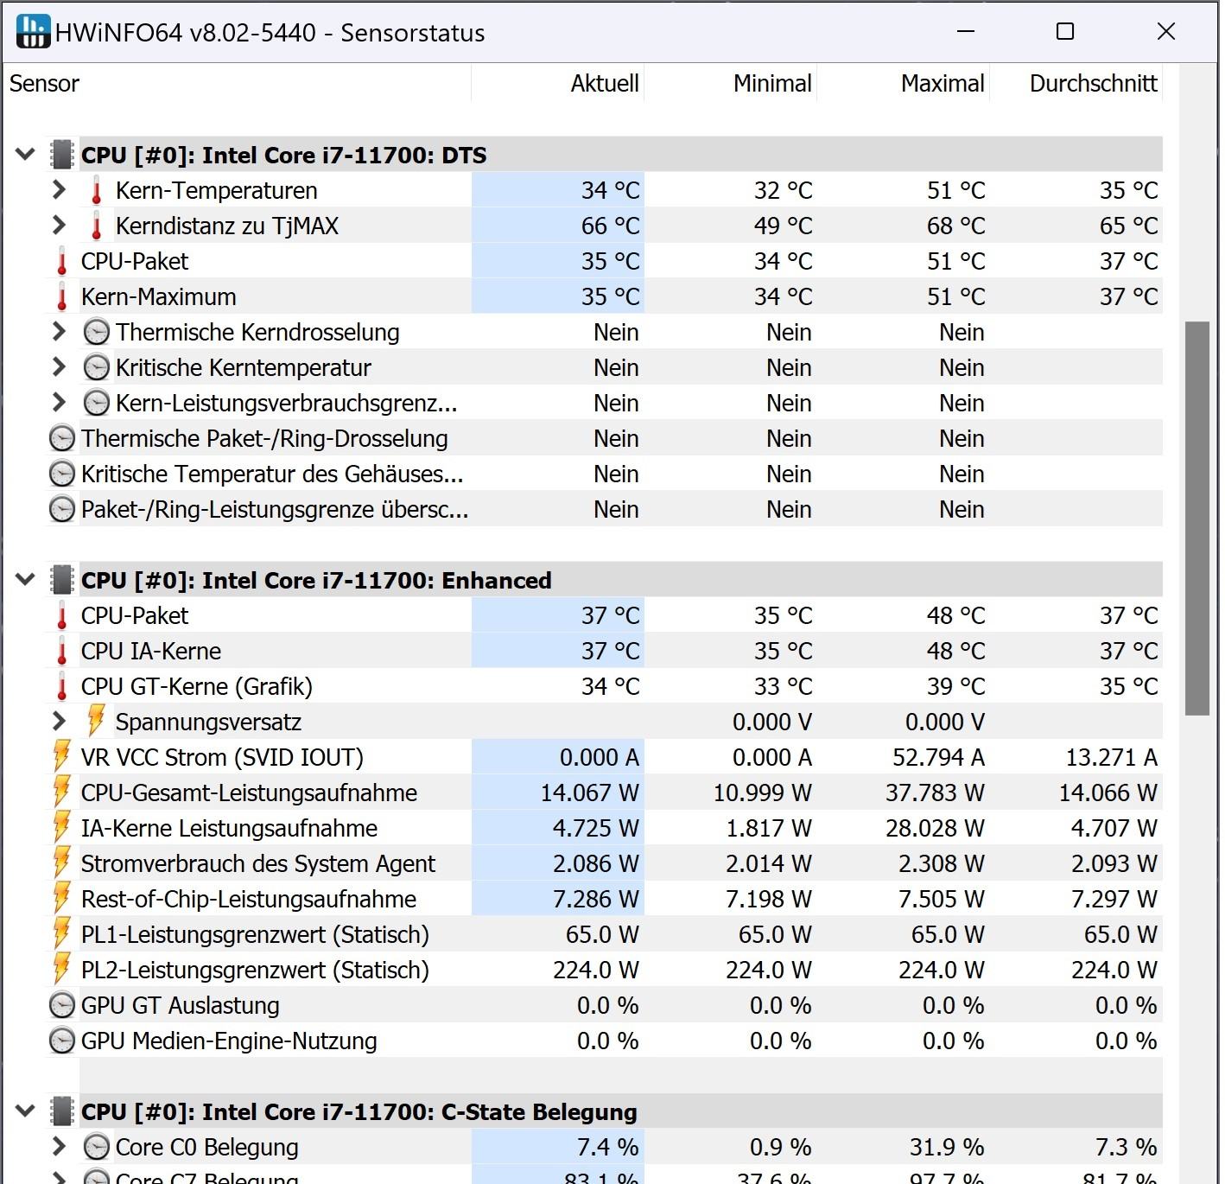Image resolution: width=1225 pixels, height=1184 pixels.
Task: Click lightning icon of PL1-Leistungsgrenzwert
Action: click(61, 933)
